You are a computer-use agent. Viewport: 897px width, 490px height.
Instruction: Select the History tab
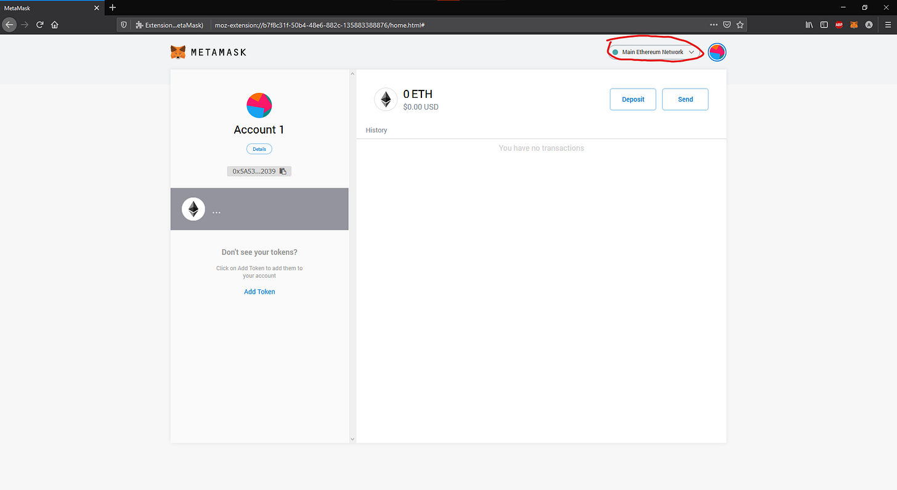(376, 131)
